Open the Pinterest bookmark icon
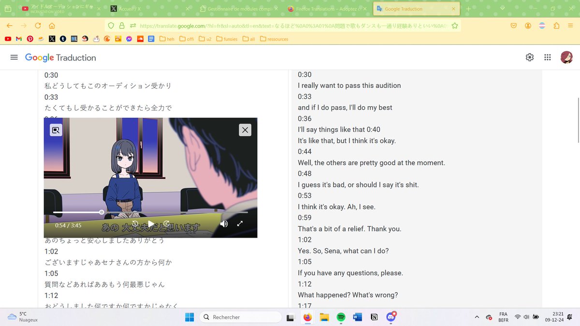 point(30,39)
